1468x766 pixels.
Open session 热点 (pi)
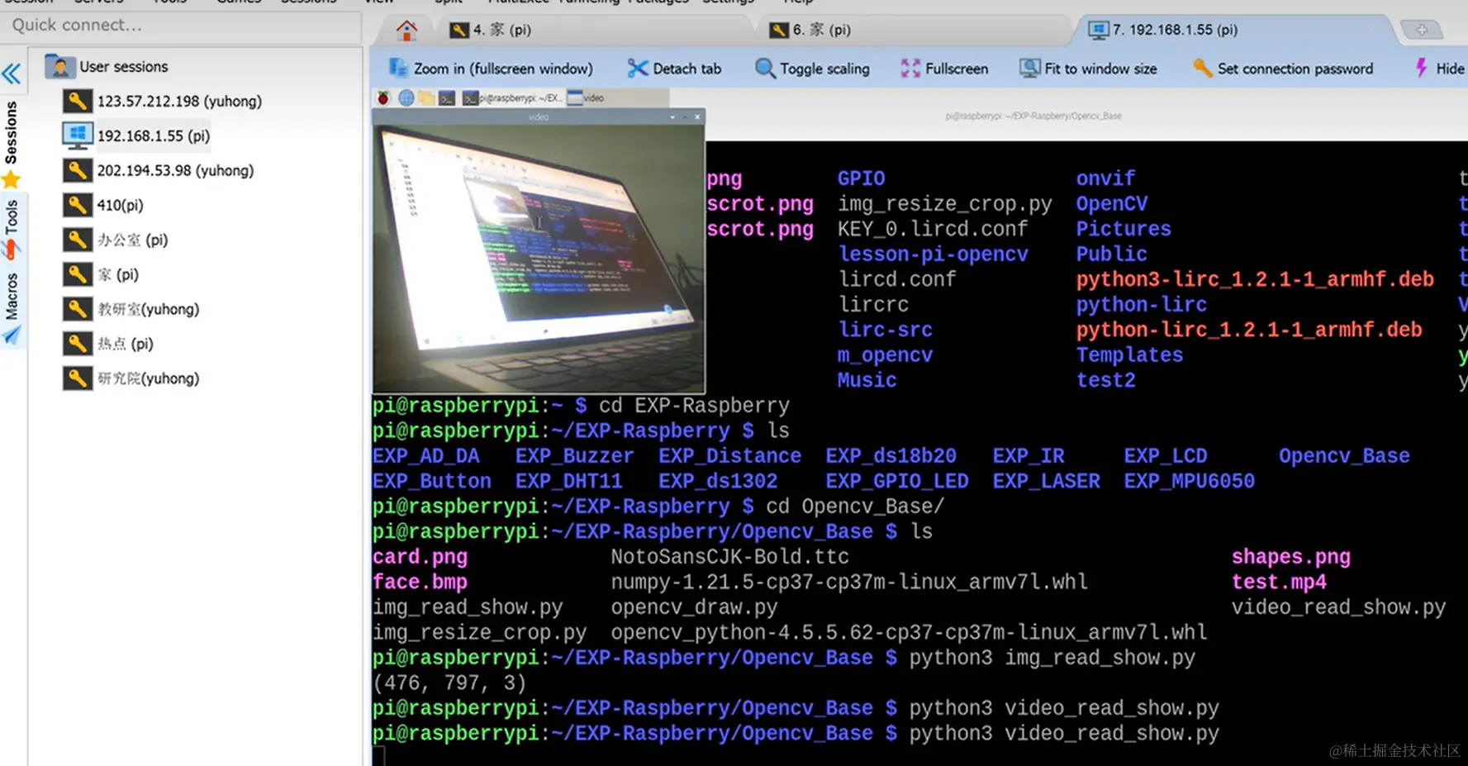pyautogui.click(x=126, y=344)
